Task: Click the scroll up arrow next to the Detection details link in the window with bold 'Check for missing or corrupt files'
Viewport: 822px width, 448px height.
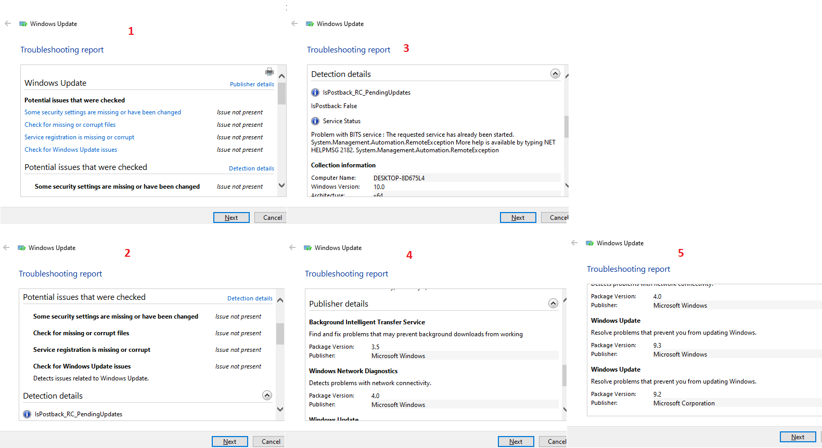Action: [280, 300]
